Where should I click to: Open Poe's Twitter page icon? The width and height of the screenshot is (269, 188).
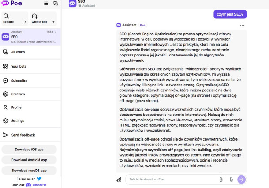39,179
